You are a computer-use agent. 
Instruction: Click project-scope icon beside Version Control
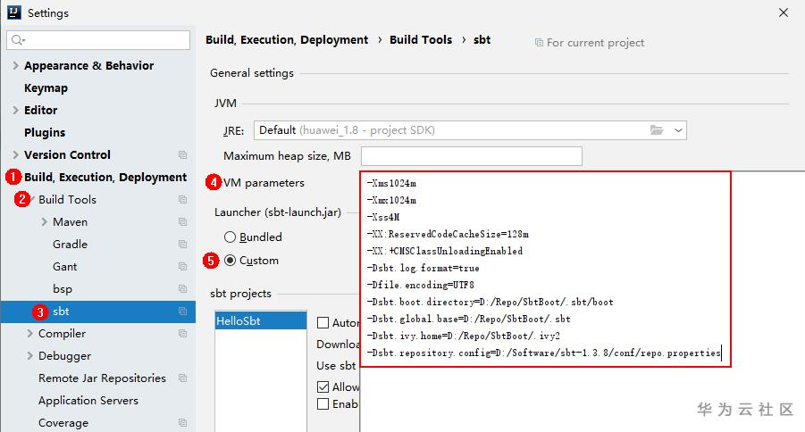click(x=182, y=155)
